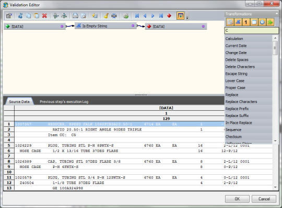This screenshot has width=282, height=208.
Task: Click the transformations list scrollbar thumb
Action: [275, 48]
